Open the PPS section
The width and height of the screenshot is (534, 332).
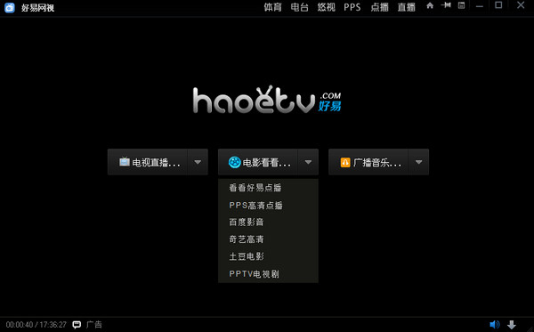point(352,7)
